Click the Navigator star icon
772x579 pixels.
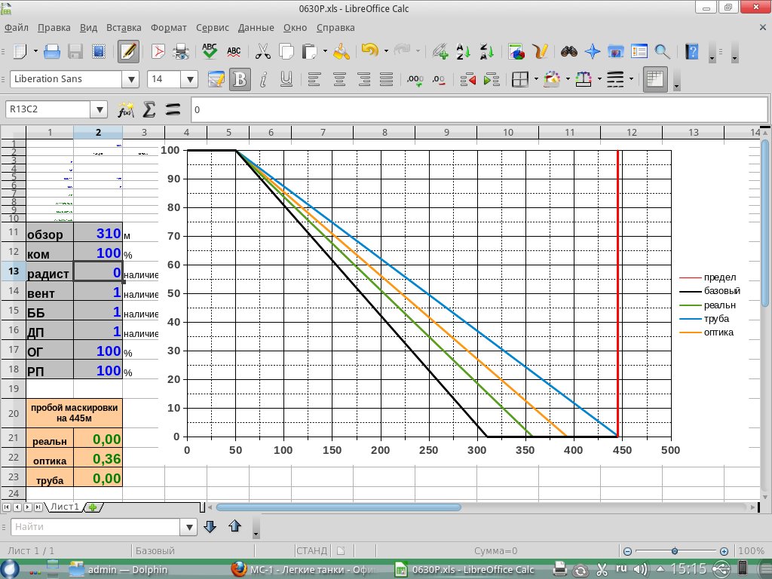tap(593, 51)
